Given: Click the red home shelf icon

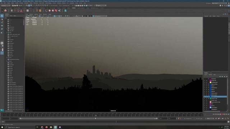Looking at the screenshot, I should click(5, 10).
